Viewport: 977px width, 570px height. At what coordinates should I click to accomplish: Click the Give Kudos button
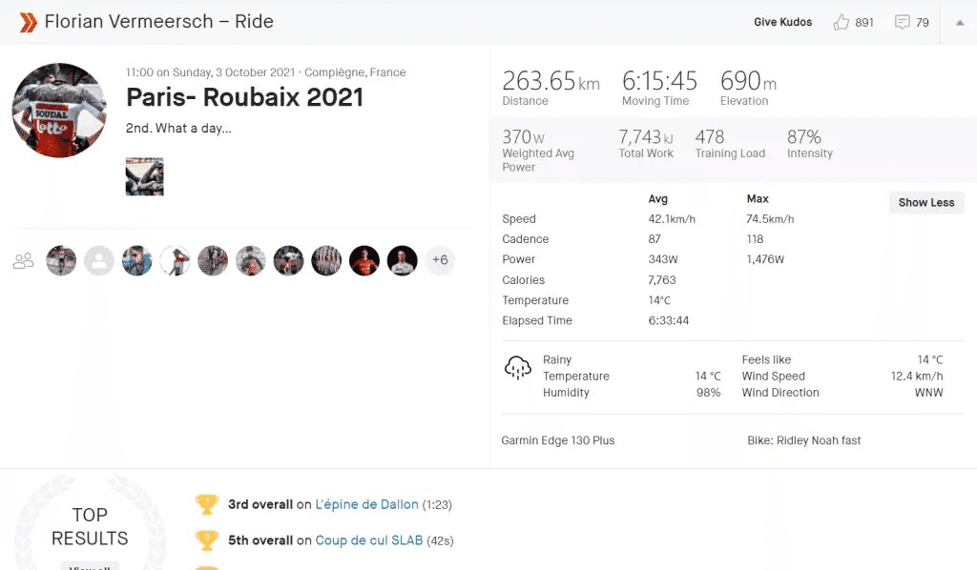(782, 22)
